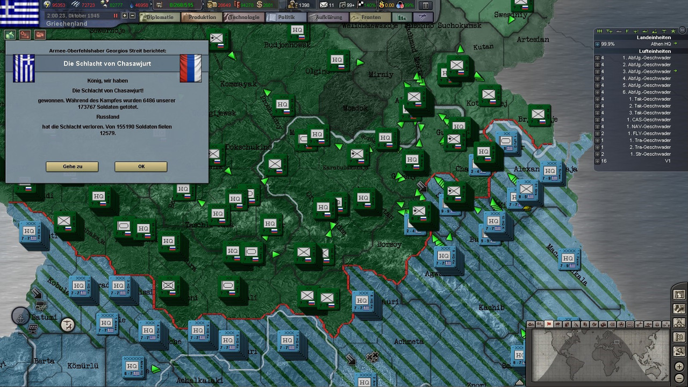Expand the 1. AbfJg.-Geschwader entry
The image size is (688, 387).
point(597,58)
